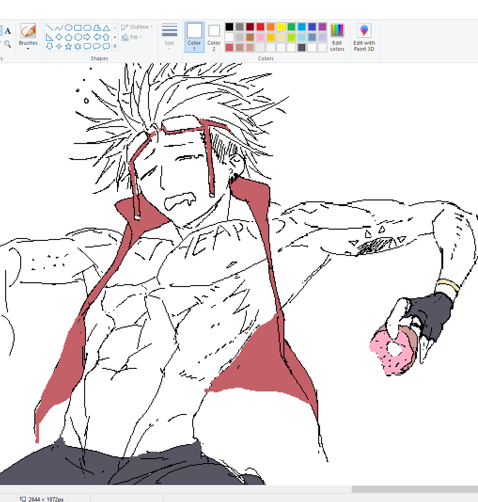Image resolution: width=478 pixels, height=502 pixels.
Task: Pick the purple color swatch
Action: (x=322, y=27)
